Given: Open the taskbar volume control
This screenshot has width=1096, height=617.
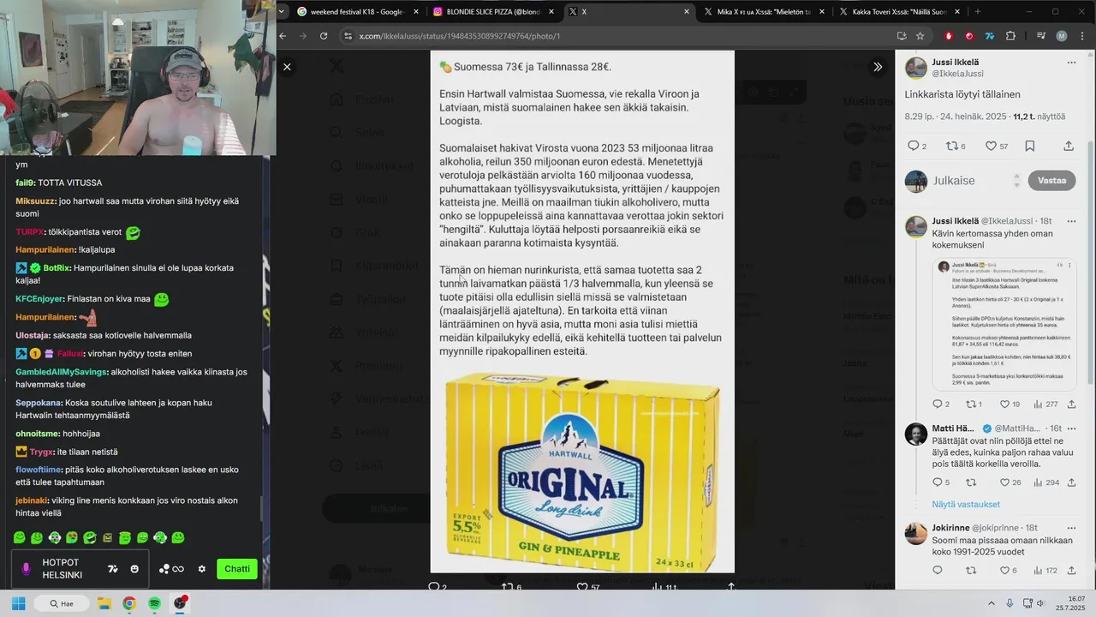Looking at the screenshot, I should [1041, 603].
